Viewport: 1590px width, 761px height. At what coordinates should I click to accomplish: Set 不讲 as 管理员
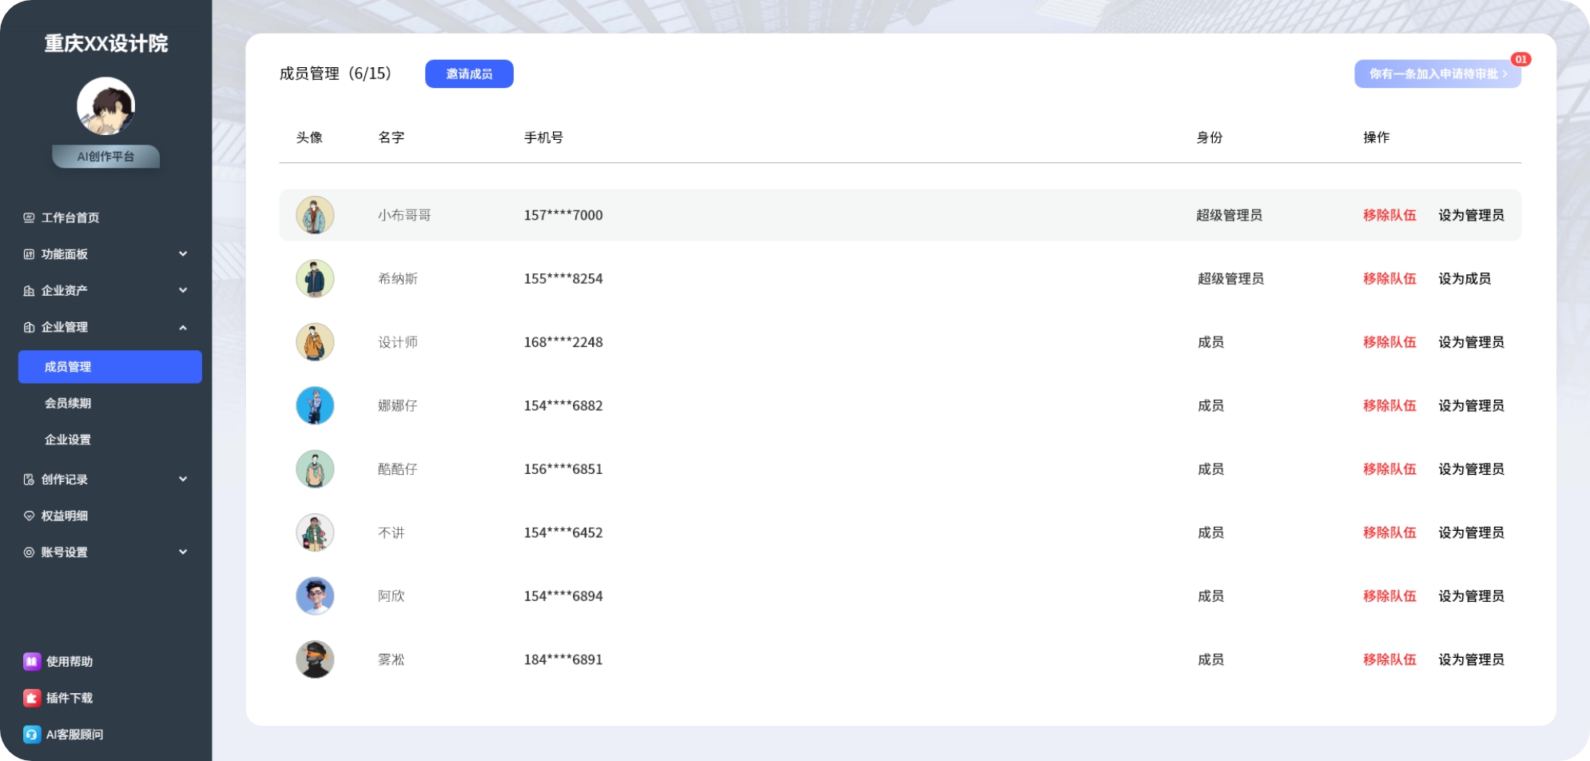[x=1471, y=532]
